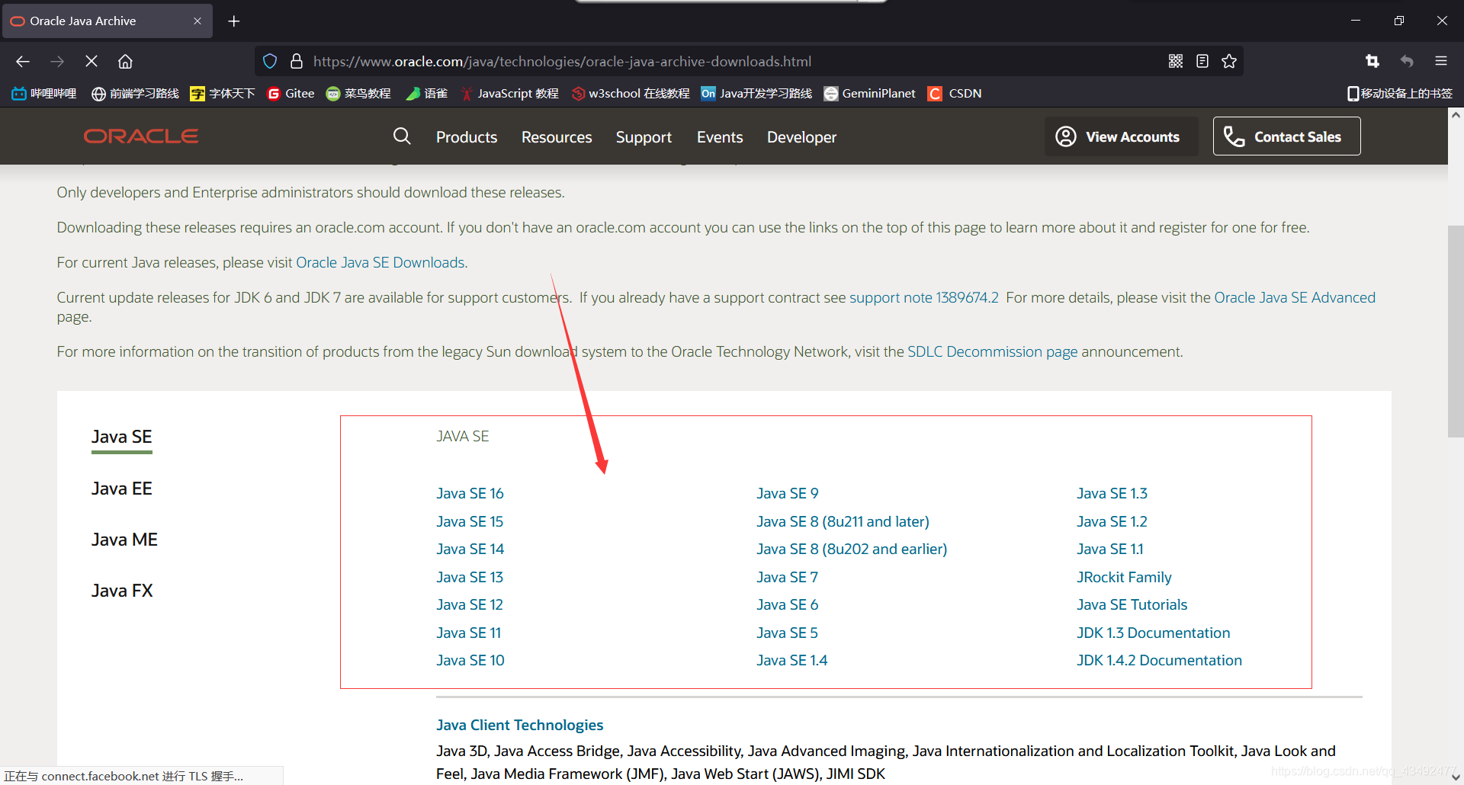Open Java Client Technologies link
The height and width of the screenshot is (785, 1464).
519,725
